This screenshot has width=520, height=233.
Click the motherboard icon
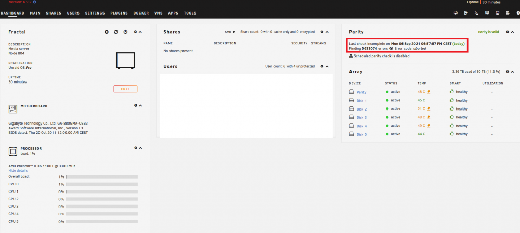(12, 108)
